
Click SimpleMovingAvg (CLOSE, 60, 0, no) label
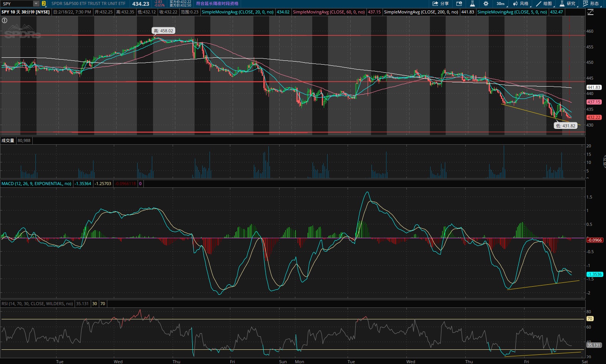click(329, 12)
